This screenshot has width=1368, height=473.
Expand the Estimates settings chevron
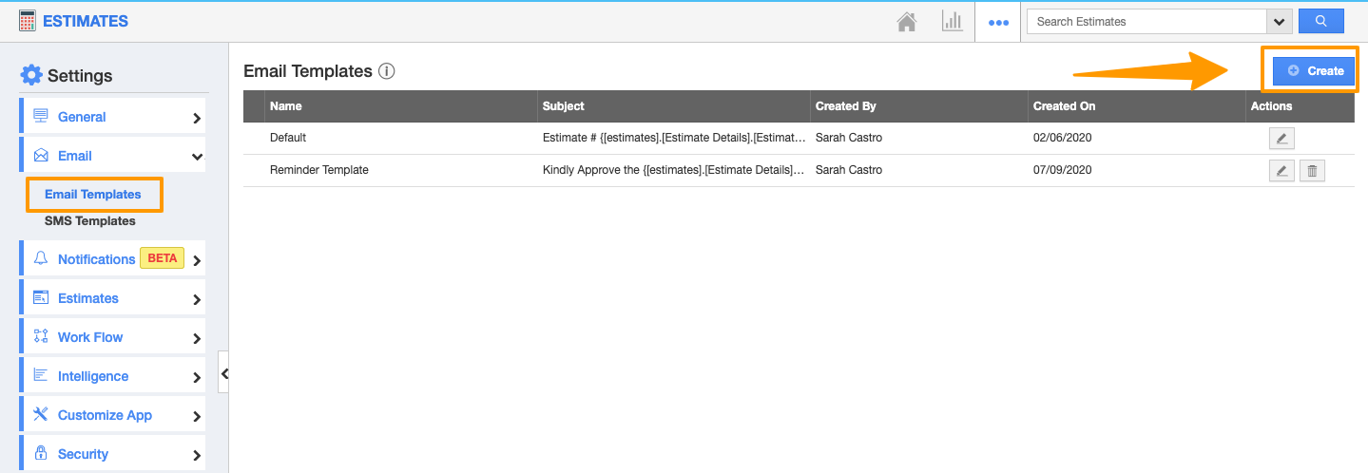(x=197, y=299)
